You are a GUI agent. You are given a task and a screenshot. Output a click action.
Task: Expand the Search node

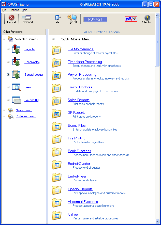tap(8, 87)
